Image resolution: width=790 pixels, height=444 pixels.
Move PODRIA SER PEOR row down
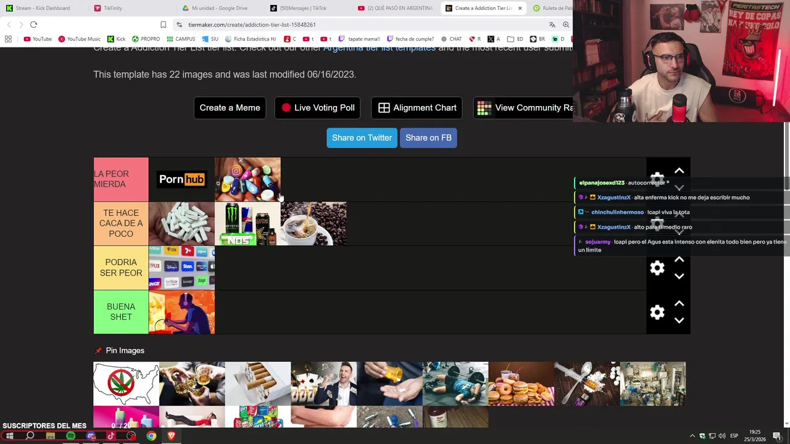coord(679,276)
